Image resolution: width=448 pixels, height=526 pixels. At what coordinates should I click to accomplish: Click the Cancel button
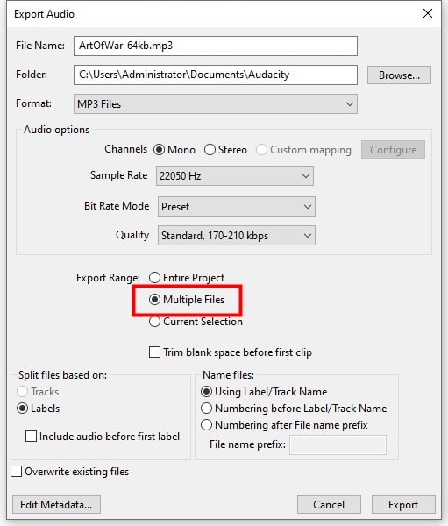click(x=329, y=505)
